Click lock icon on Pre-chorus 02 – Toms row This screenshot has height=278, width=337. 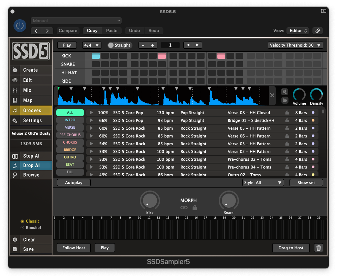click(287, 159)
